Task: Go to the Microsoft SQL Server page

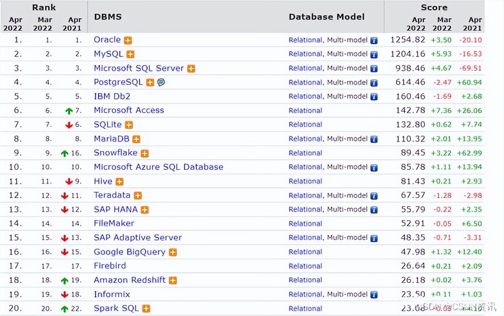Action: [139, 68]
